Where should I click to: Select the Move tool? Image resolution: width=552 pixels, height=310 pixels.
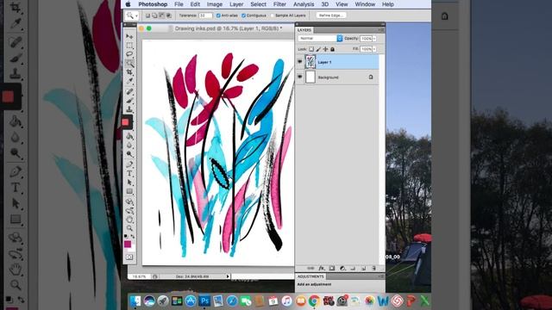129,36
